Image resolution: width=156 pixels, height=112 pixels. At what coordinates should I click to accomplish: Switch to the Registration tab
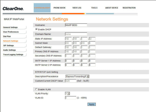[129, 8]
